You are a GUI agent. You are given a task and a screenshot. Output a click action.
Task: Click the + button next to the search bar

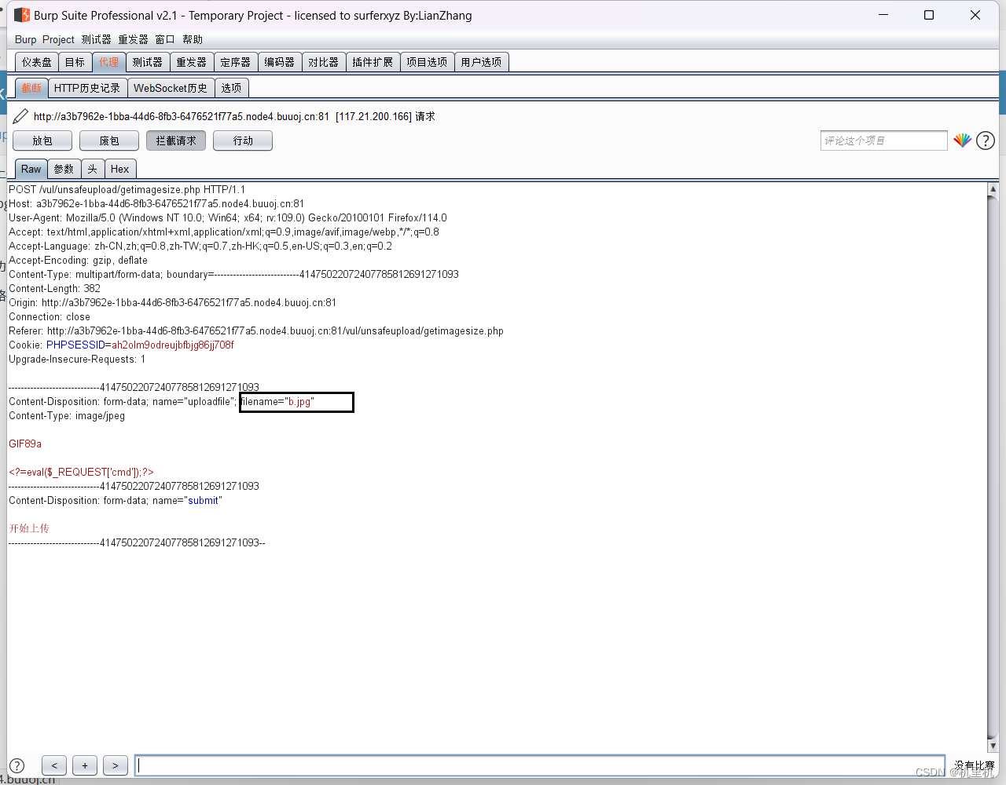[85, 765]
